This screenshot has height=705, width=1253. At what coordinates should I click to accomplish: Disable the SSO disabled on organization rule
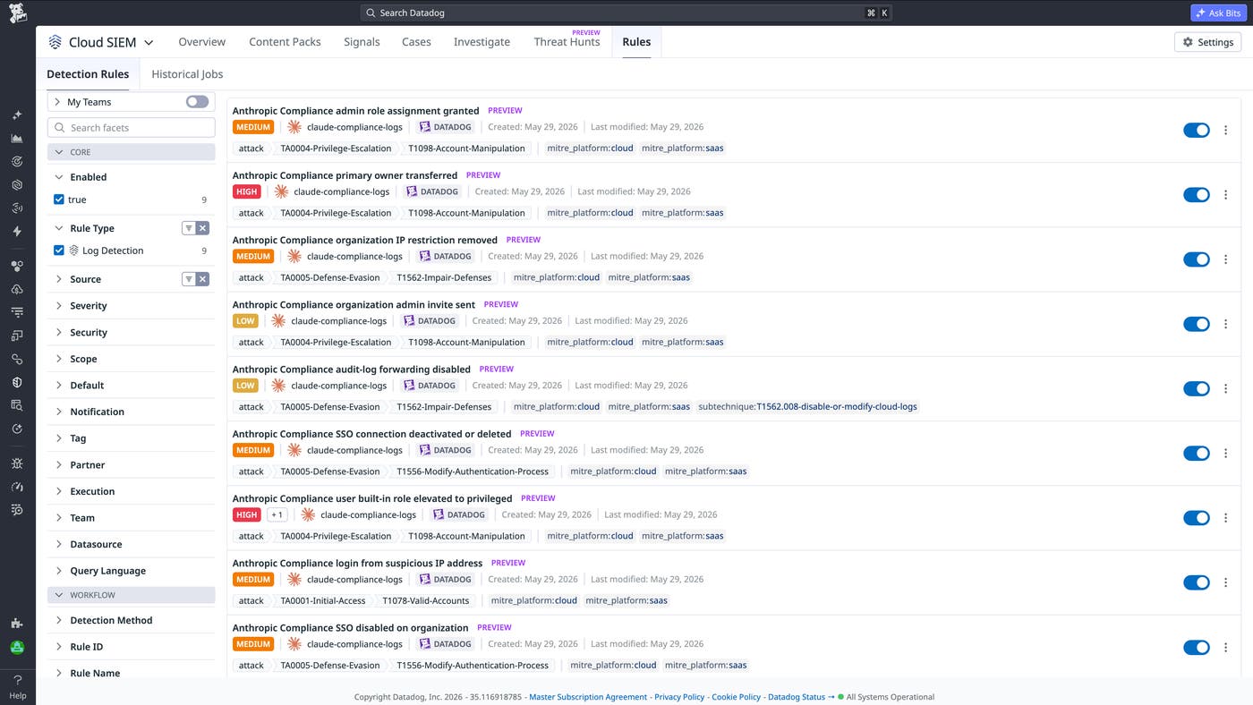[x=1197, y=648]
